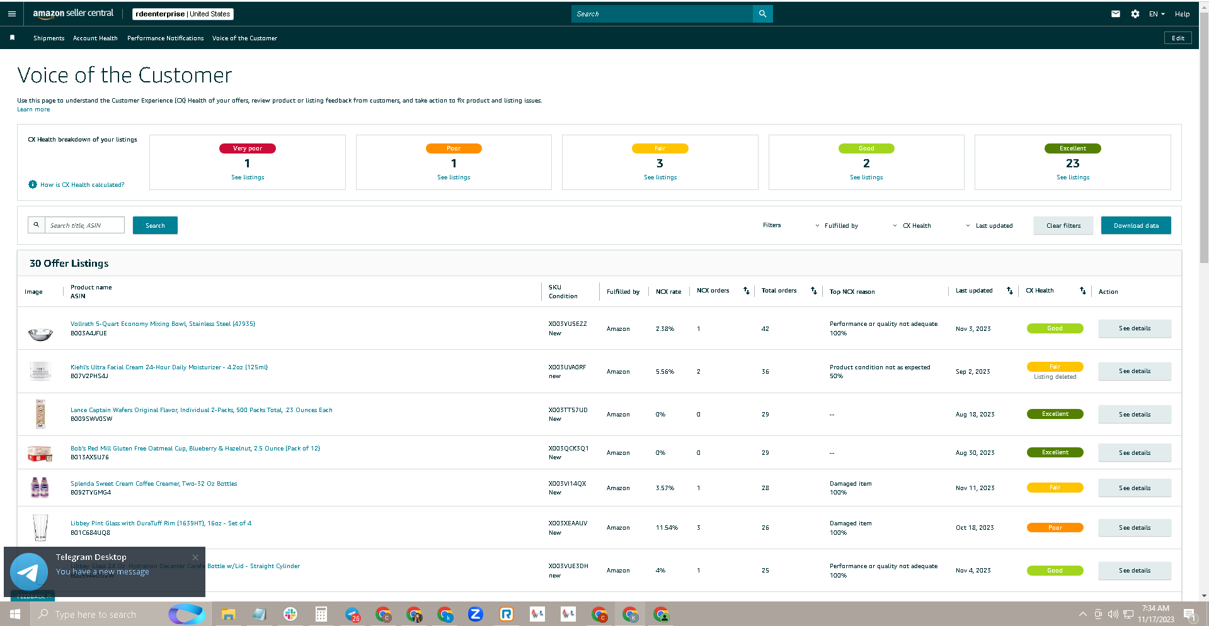The height and width of the screenshot is (626, 1209).
Task: Open the messages envelope icon
Action: pos(1115,13)
